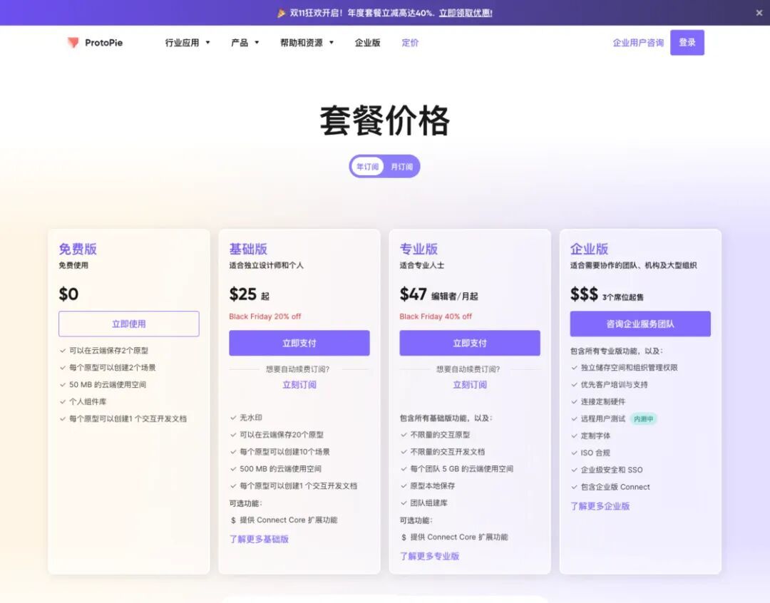Click the 套餐价格 heading

coord(384,120)
